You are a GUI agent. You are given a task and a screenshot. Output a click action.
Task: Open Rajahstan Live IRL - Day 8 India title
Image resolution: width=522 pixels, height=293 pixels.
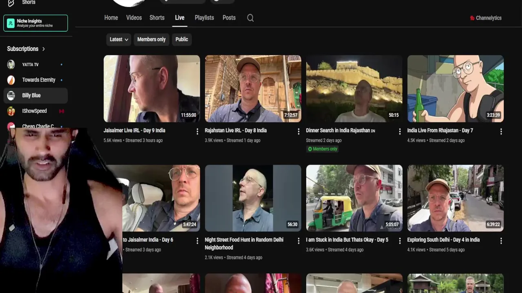236,131
